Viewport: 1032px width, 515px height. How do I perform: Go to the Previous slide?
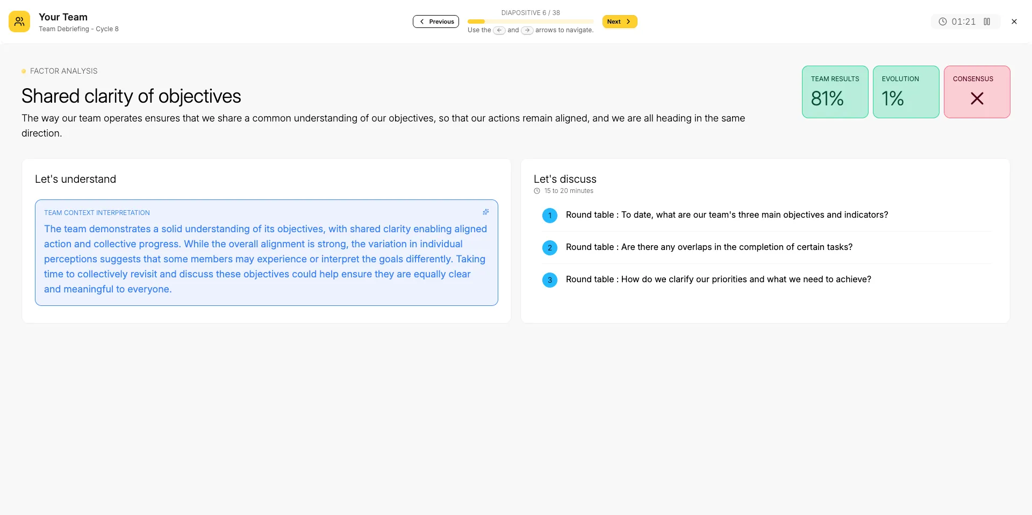[436, 22]
